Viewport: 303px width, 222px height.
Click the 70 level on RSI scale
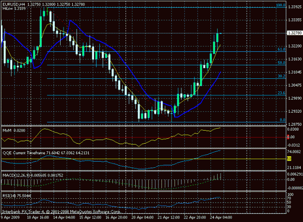(289, 198)
